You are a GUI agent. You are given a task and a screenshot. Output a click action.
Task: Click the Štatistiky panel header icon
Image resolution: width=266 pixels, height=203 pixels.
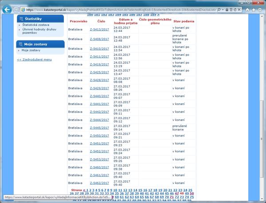21,19
